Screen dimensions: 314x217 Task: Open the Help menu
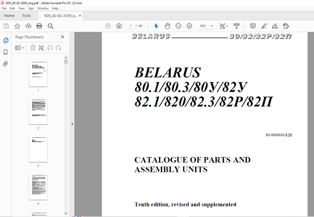point(55,9)
